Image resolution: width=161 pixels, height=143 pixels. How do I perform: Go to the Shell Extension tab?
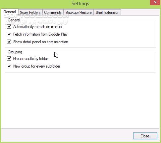point(107,13)
